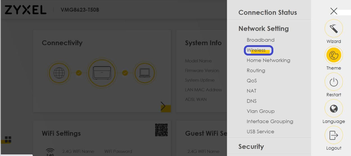Click the router icon in Connectivity

pos(101,73)
